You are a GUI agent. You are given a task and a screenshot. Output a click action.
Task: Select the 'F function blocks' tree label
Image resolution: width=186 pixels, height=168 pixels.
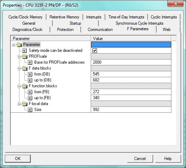pyautogui.click(x=43, y=86)
